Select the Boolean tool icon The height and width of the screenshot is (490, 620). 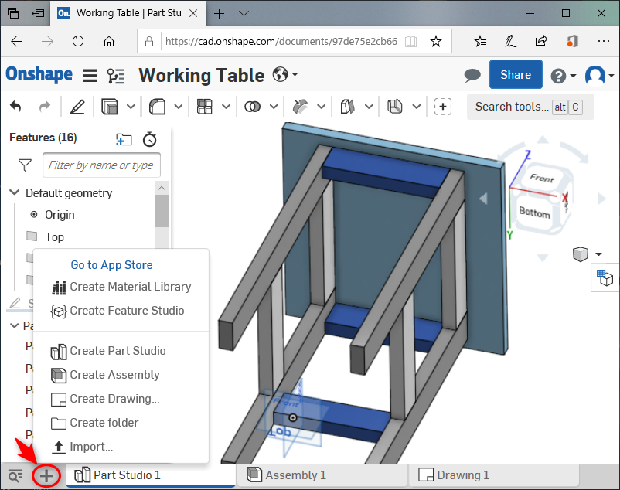click(x=252, y=107)
